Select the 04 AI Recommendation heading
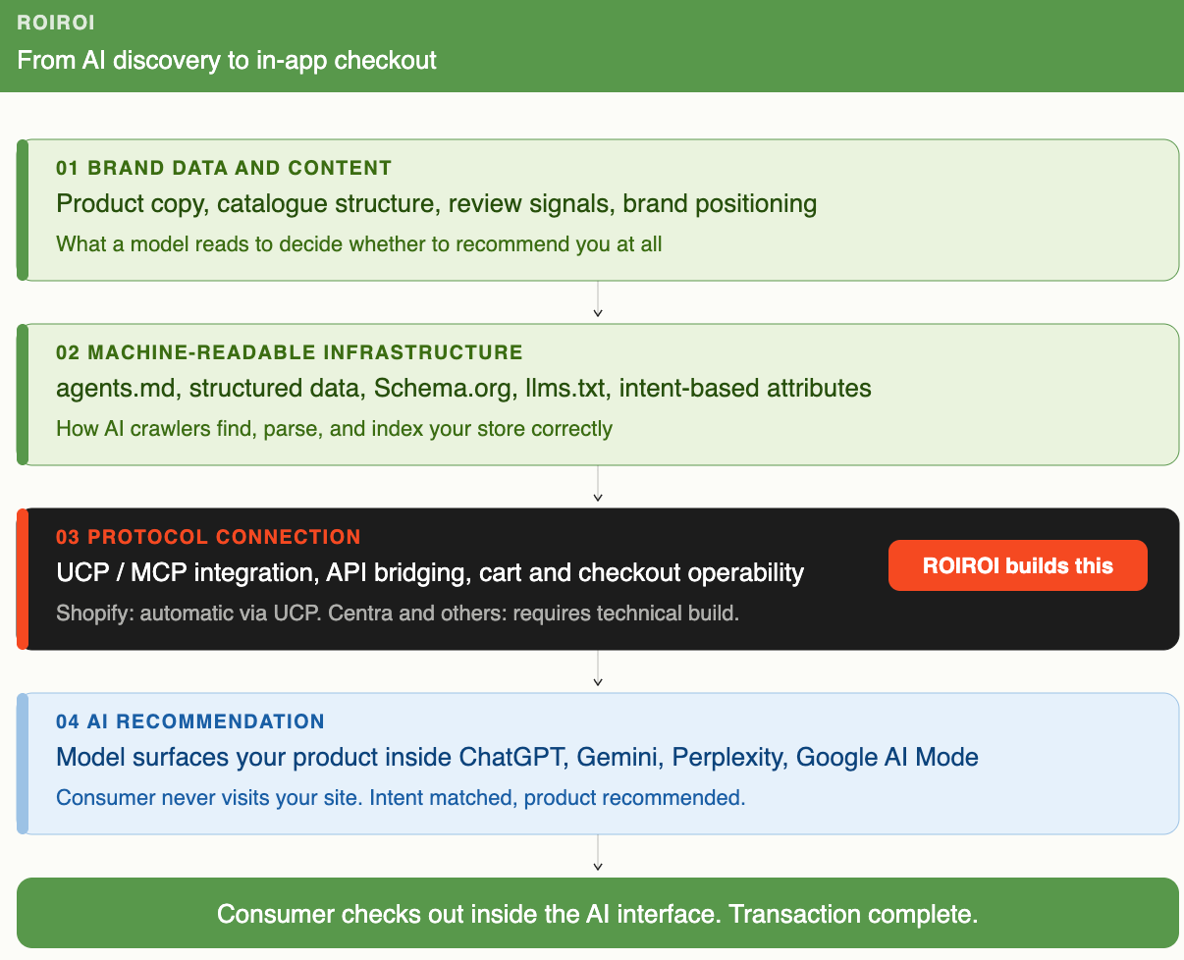The image size is (1184, 960). click(190, 721)
